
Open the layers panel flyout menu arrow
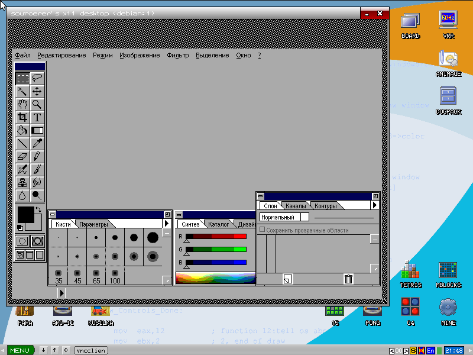(374, 205)
